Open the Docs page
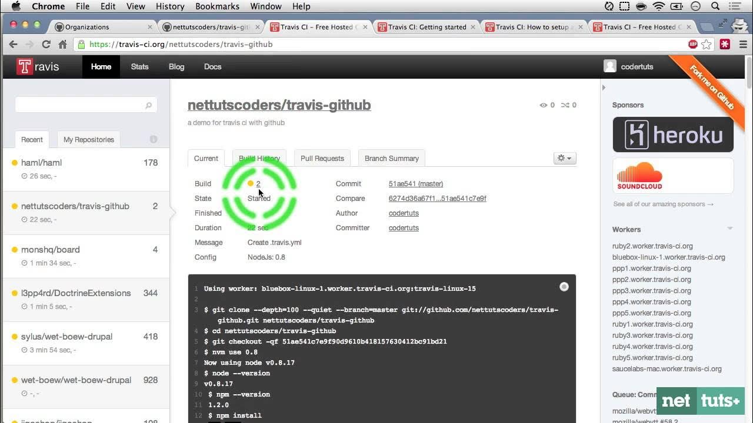The height and width of the screenshot is (423, 753). pos(212,66)
